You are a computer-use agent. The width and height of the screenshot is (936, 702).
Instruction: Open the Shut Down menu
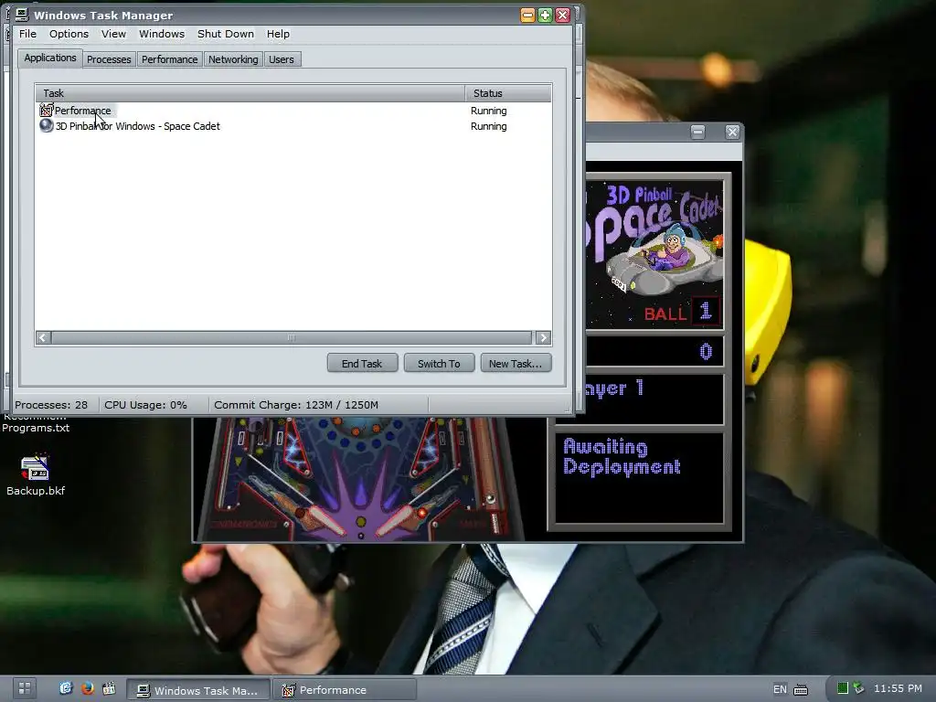tap(226, 34)
